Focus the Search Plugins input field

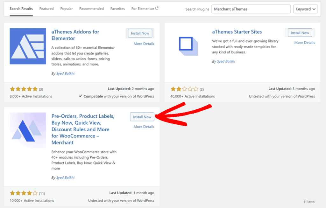click(x=251, y=9)
